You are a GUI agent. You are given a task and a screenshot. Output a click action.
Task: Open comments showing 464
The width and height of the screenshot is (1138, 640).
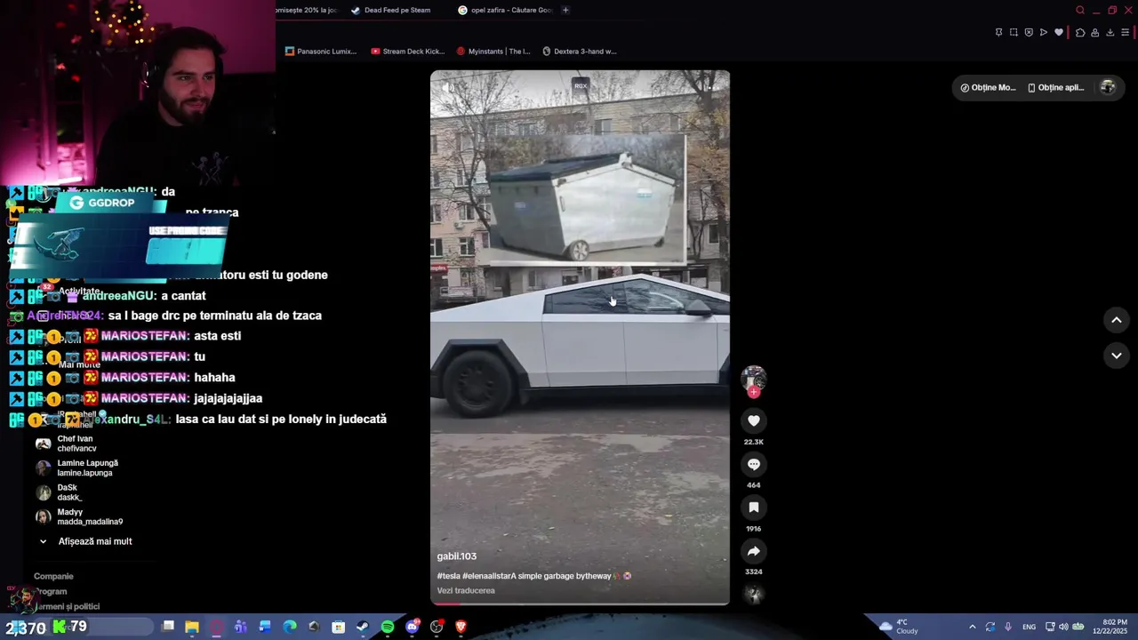pyautogui.click(x=753, y=464)
